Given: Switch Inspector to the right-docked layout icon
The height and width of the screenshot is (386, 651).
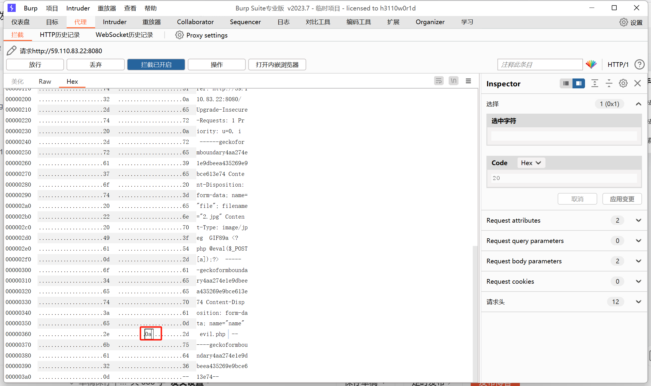Looking at the screenshot, I should [579, 83].
